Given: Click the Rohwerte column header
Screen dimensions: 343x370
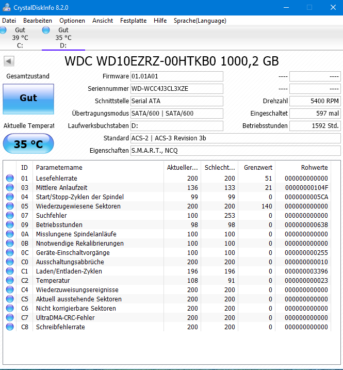Looking at the screenshot, I should click(x=303, y=168).
